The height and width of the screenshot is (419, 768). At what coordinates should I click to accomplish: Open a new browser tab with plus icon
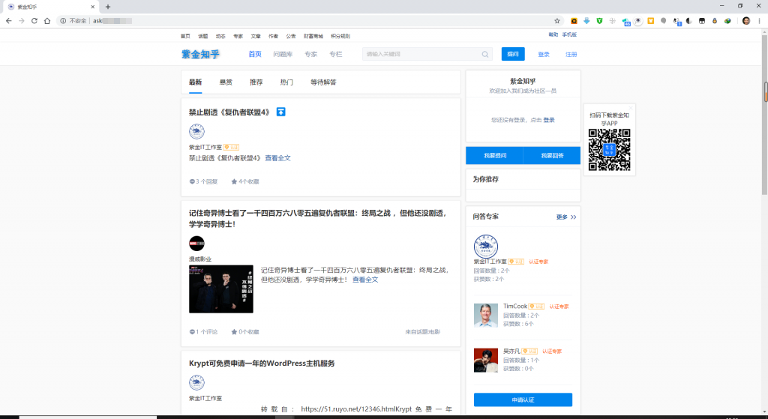108,6
